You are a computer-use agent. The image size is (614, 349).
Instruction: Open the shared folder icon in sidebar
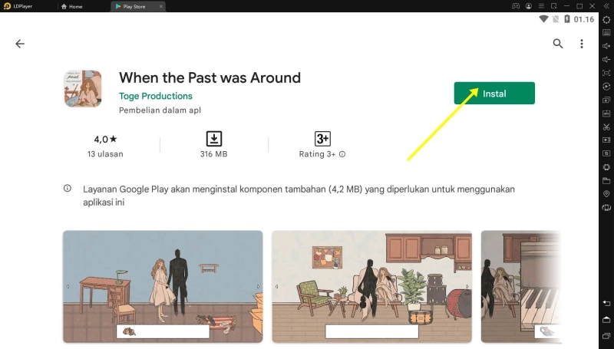tap(606, 180)
